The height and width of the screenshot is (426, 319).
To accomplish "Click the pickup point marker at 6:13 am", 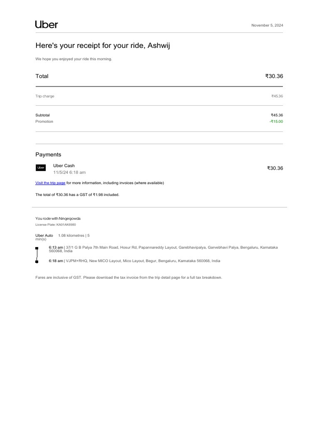I will point(37,248).
